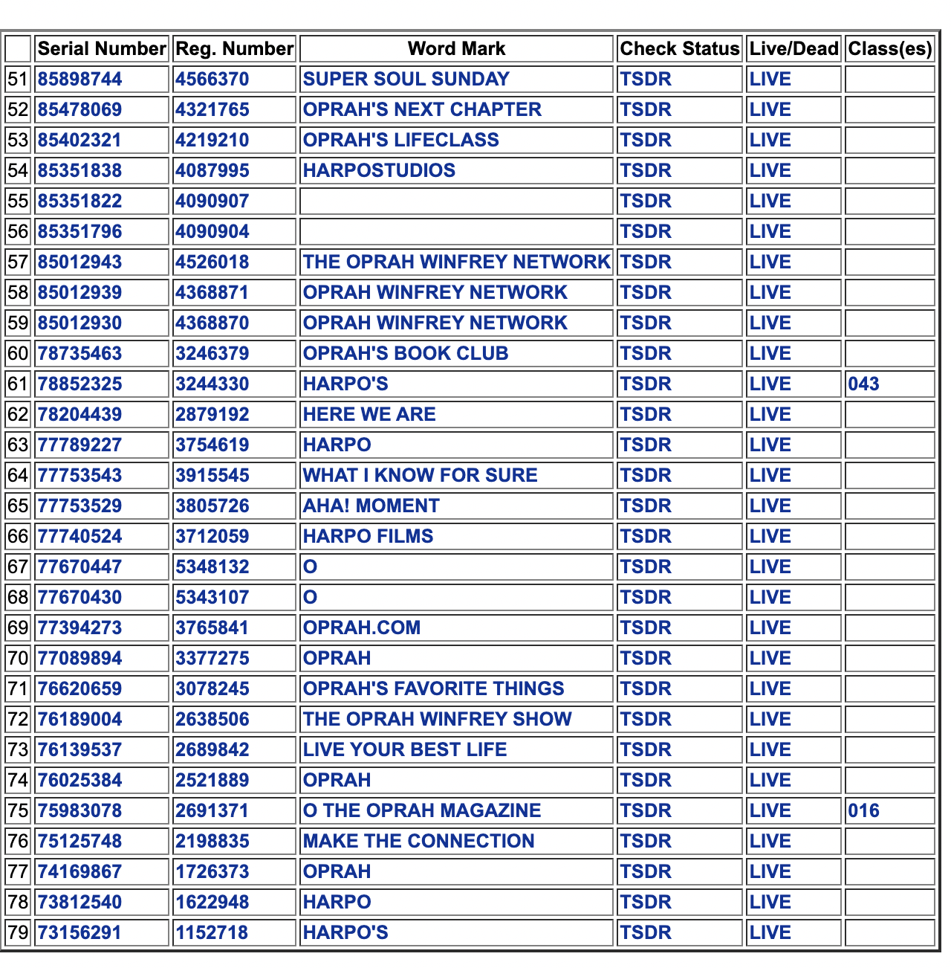Open registration number 4087995
Screen dimensions: 951x968
tap(212, 171)
